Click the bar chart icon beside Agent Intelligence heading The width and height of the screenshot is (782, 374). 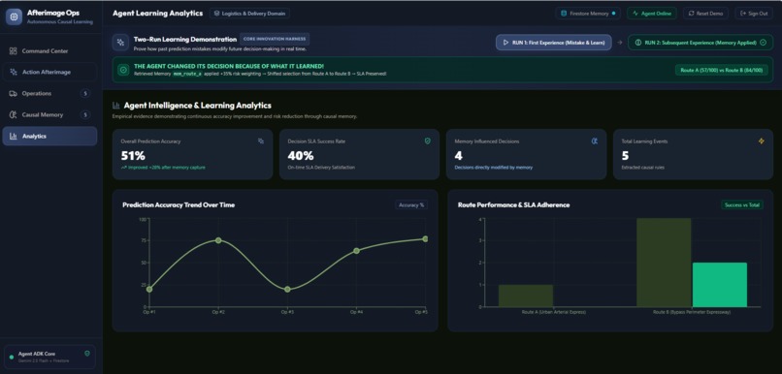pos(116,106)
